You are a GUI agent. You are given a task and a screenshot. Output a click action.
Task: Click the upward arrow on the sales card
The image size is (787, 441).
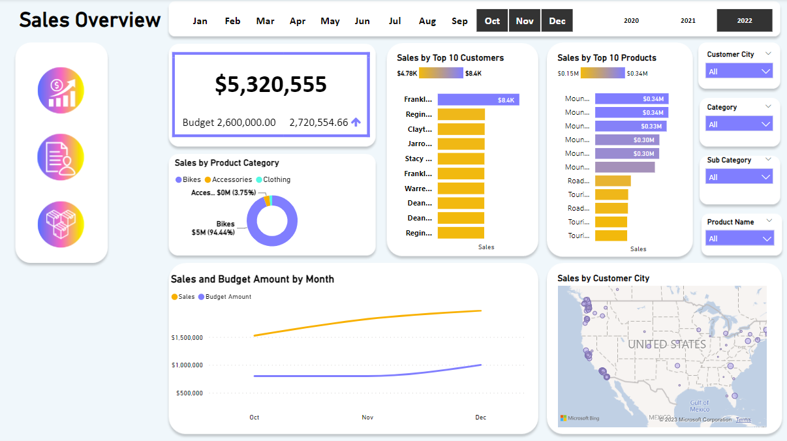[356, 121]
